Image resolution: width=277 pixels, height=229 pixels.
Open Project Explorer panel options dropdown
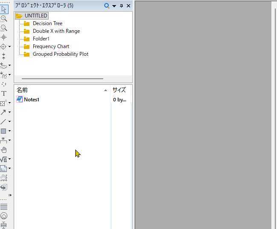click(x=114, y=6)
